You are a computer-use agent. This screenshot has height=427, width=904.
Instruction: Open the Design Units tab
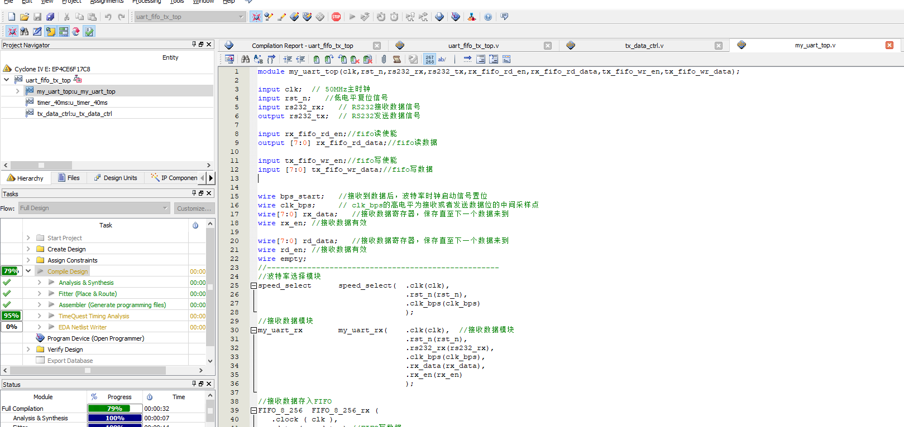pyautogui.click(x=116, y=178)
